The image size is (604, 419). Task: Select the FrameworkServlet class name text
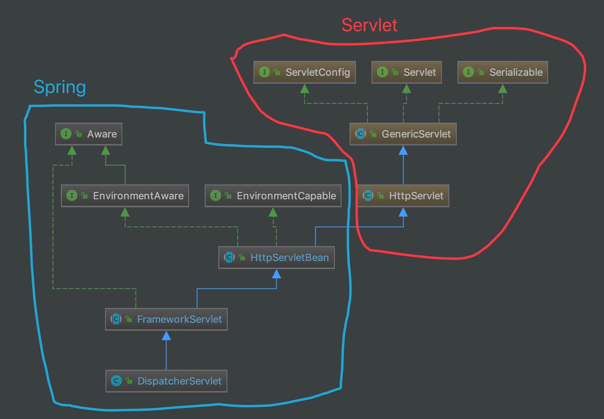[x=179, y=319]
